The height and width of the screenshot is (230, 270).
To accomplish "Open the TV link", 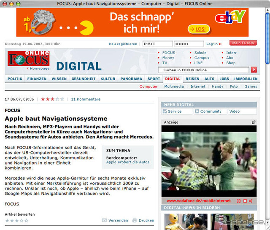I will tap(165, 63).
